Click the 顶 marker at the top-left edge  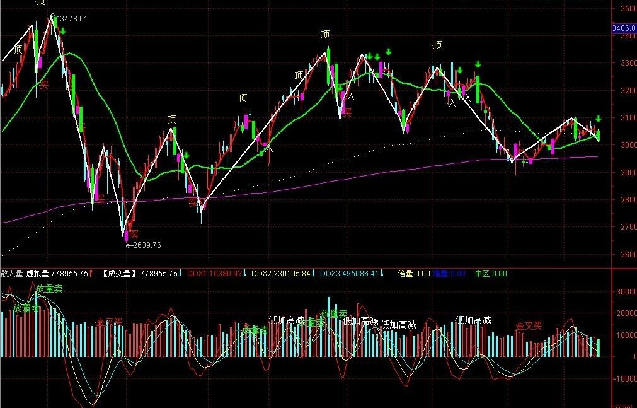coord(40,3)
